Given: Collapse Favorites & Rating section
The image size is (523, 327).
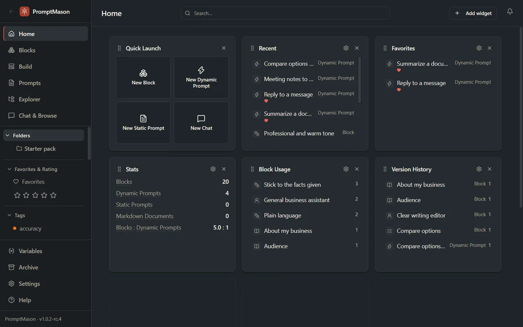Looking at the screenshot, I should 44,169.
